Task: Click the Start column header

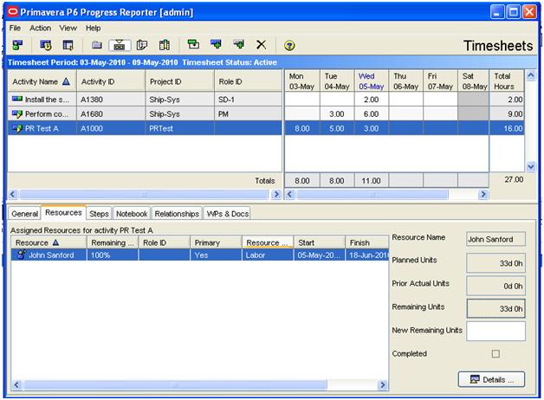Action: tap(319, 242)
